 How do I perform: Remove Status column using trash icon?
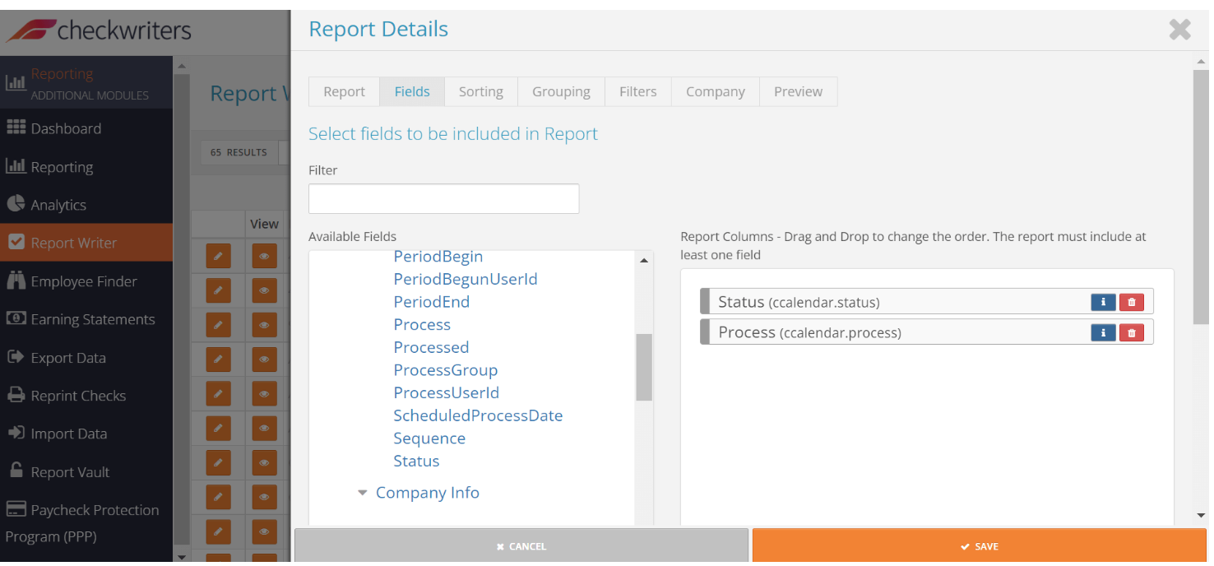[x=1132, y=302]
